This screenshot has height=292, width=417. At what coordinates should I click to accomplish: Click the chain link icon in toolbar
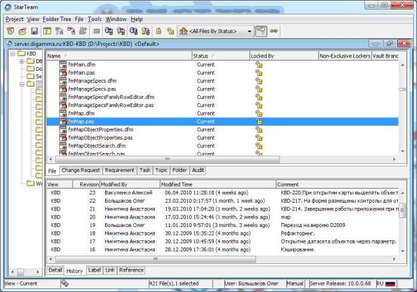coord(274,31)
